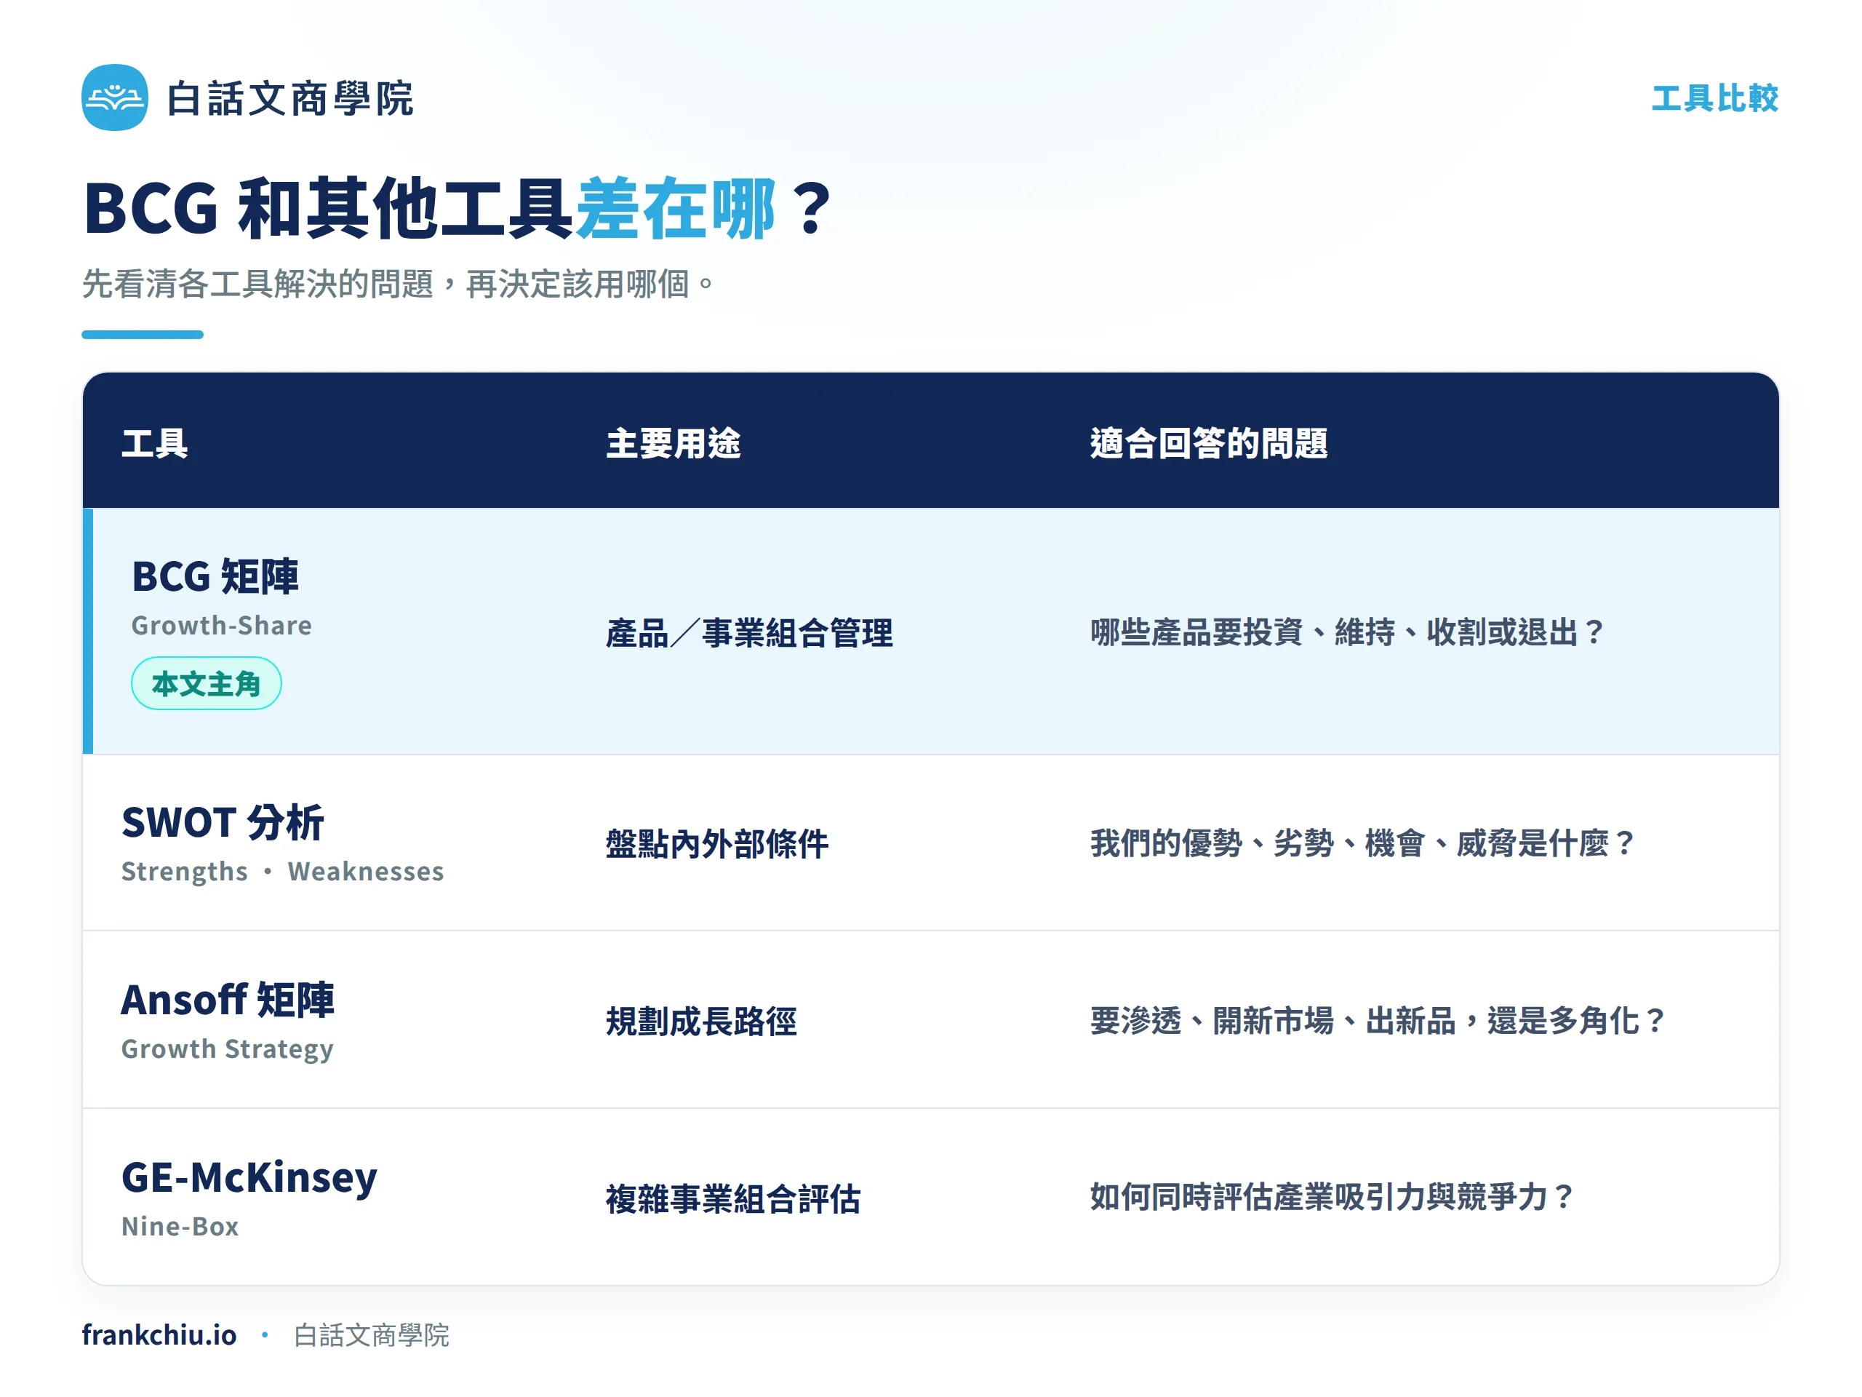Click subtitle 先看清各工具解決的問題，再決定該用哪個。

(398, 284)
